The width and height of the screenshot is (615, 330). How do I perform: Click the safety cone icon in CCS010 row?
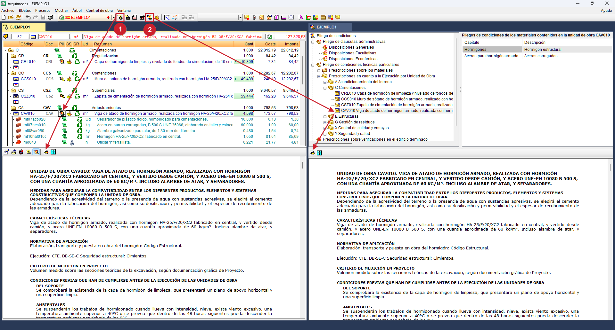(x=69, y=79)
